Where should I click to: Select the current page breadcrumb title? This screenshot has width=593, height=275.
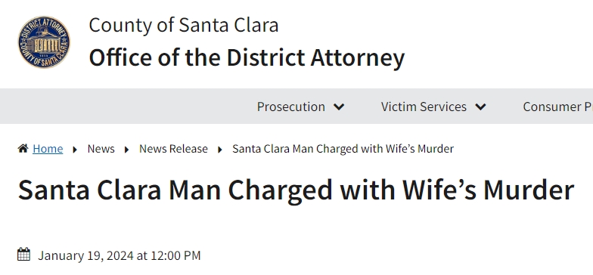(x=343, y=149)
